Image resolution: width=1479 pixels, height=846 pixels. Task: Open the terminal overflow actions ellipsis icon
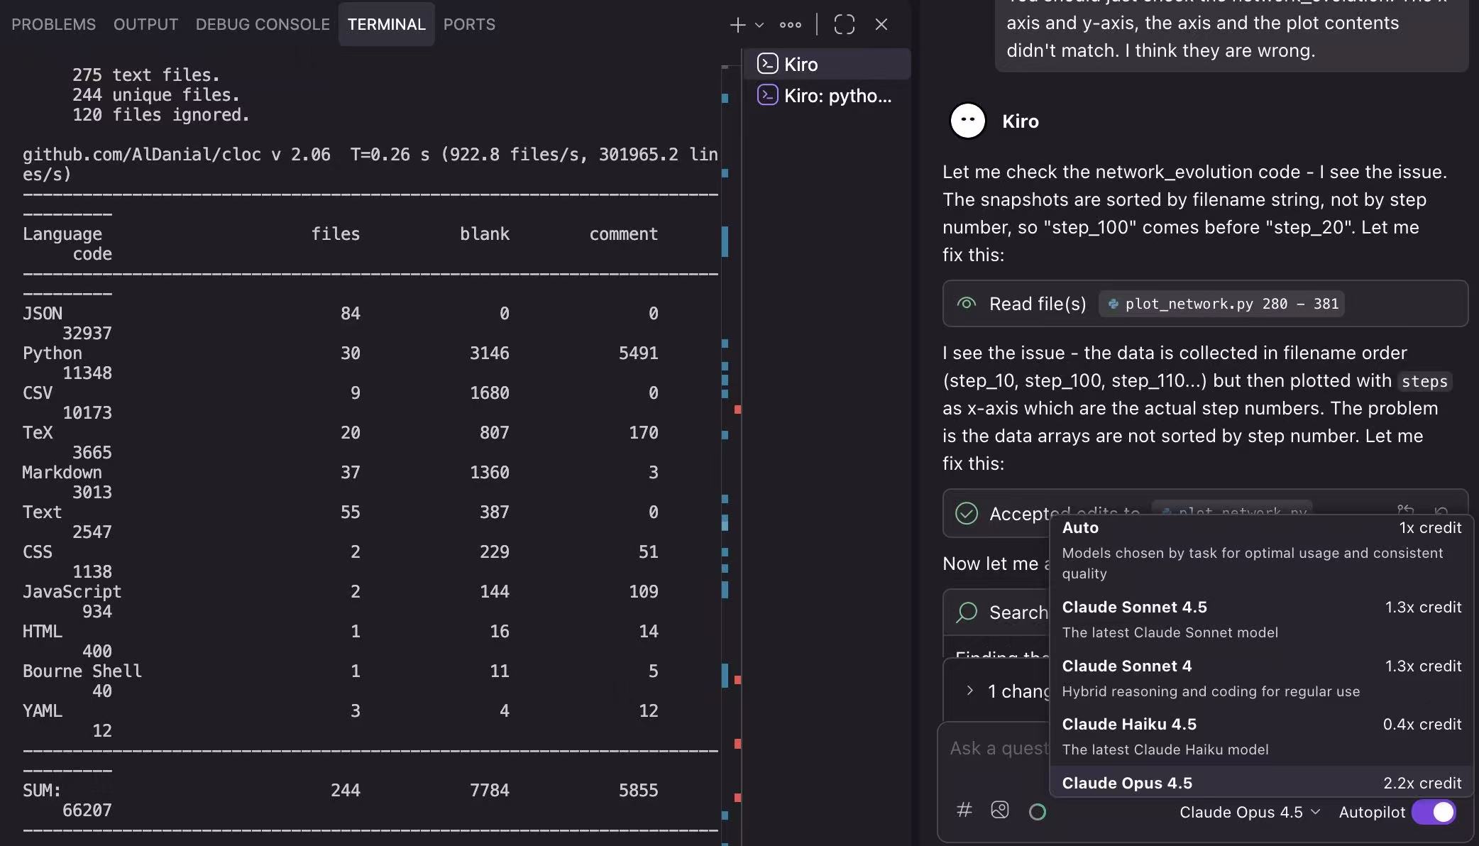coord(791,24)
